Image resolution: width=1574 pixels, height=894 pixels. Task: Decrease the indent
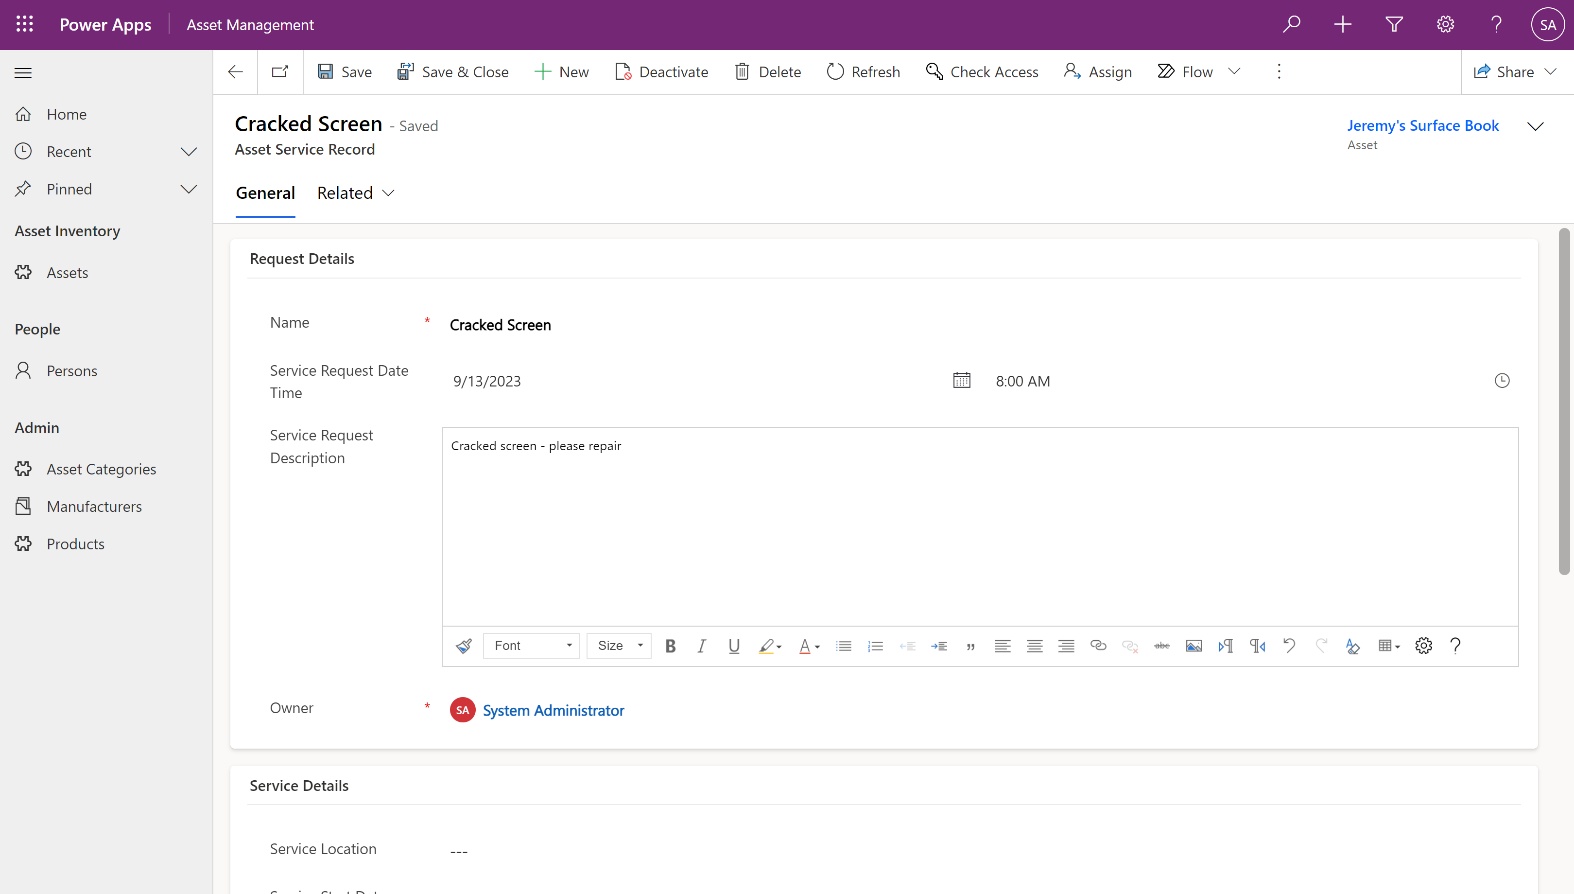pyautogui.click(x=908, y=646)
